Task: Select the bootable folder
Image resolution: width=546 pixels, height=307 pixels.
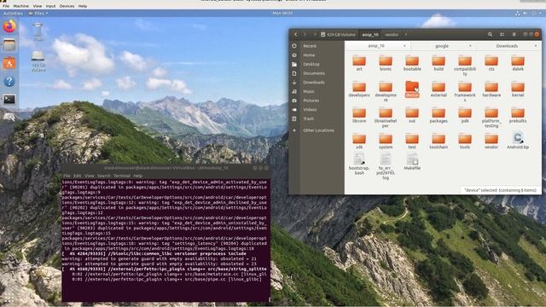Action: point(412,63)
